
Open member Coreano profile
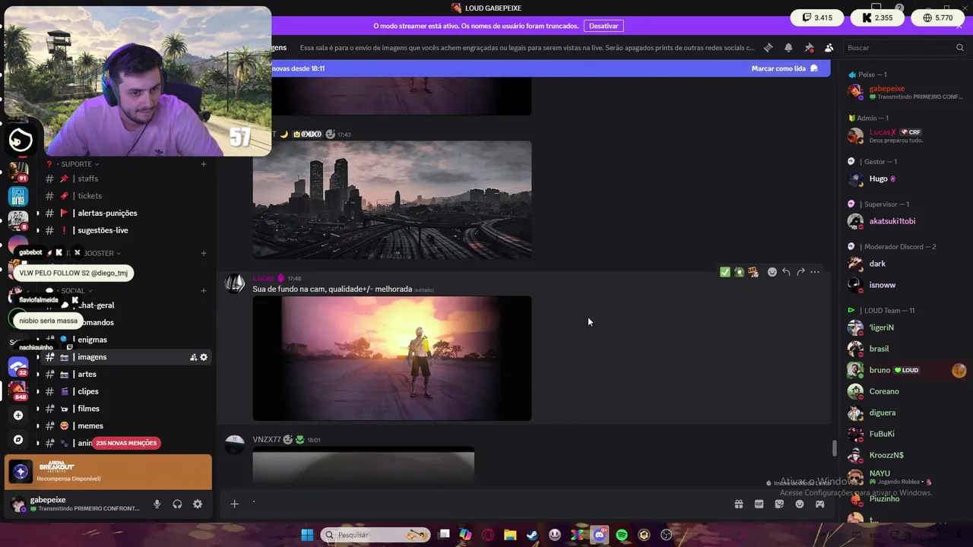pos(905,391)
